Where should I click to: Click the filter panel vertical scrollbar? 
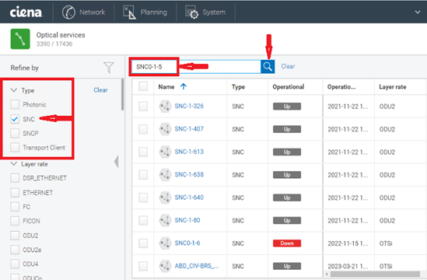click(122, 95)
